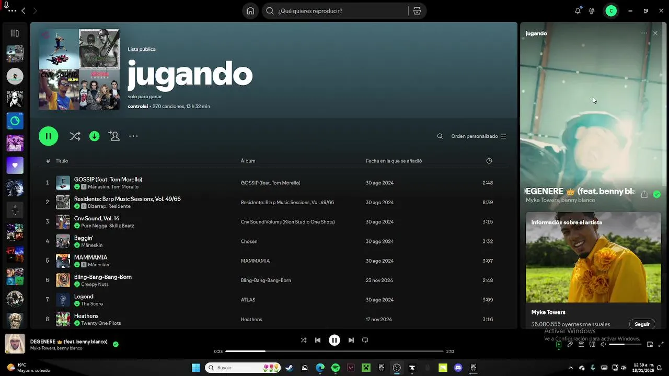Select the Bling-Bang-Bang-Born track title

pyautogui.click(x=102, y=277)
